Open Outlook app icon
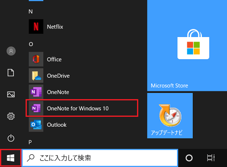The height and width of the screenshot is (167, 227). (x=36, y=124)
